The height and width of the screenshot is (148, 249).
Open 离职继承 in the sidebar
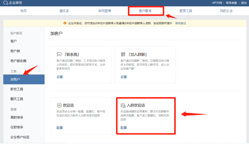click(17, 117)
